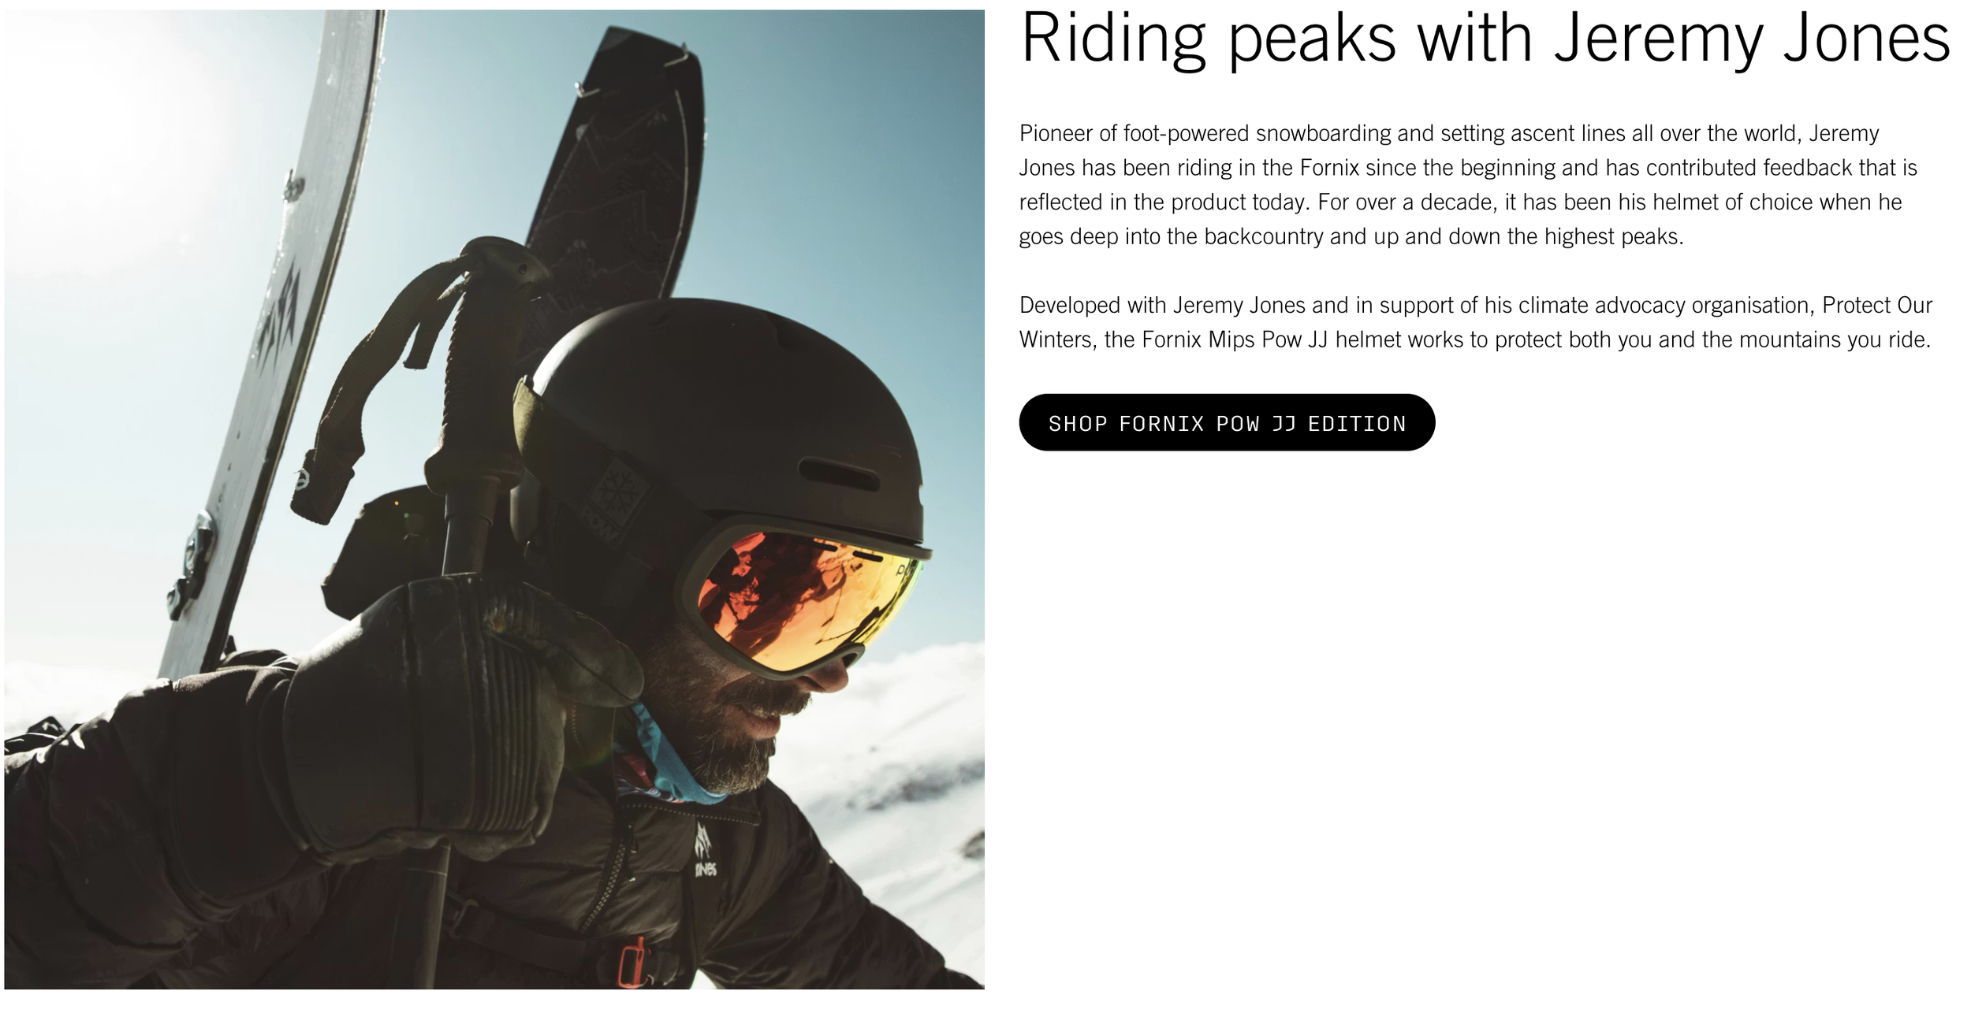Click the oval vent slot on the helmet
This screenshot has width=1971, height=1028.
click(x=839, y=473)
